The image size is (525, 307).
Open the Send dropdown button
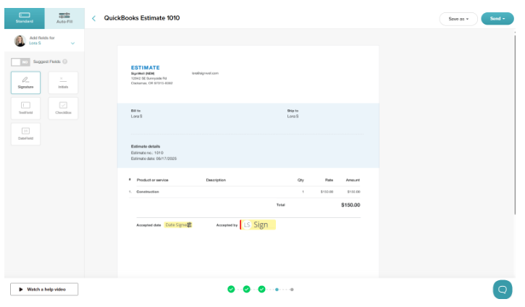497,19
